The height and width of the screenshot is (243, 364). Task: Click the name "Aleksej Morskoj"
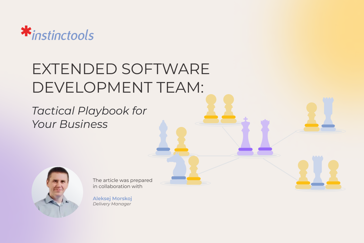coord(112,198)
